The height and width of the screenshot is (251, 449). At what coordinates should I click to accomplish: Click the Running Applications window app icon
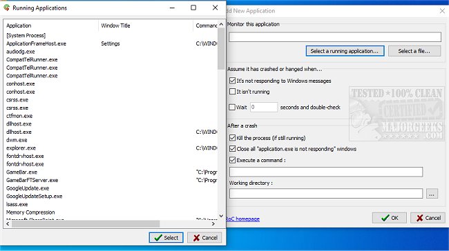click(x=7, y=8)
